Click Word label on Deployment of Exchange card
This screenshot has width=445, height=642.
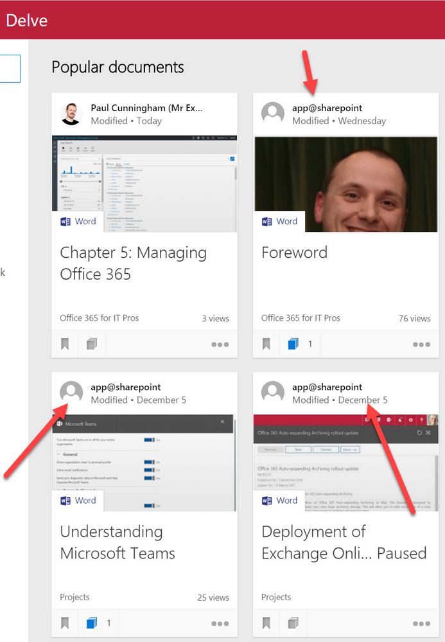click(x=280, y=501)
